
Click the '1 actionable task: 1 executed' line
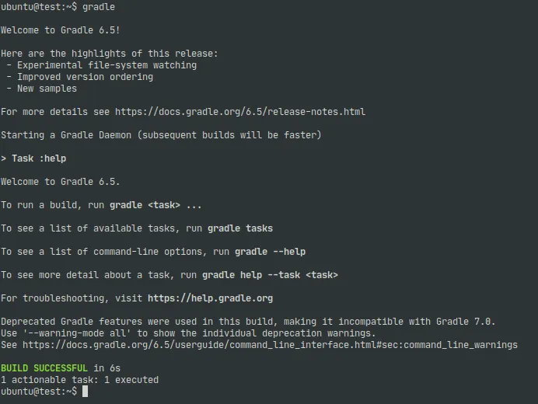pyautogui.click(x=79, y=380)
